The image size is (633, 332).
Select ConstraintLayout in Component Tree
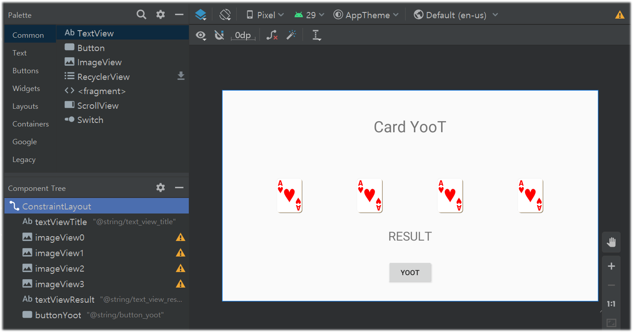[x=96, y=206]
